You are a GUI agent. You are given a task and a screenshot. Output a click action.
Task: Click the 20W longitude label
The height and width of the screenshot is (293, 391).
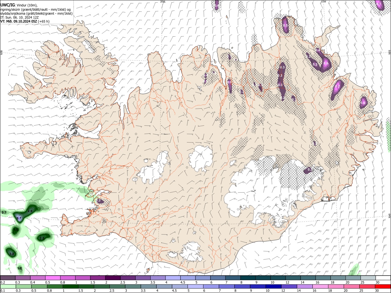tap(163, 2)
